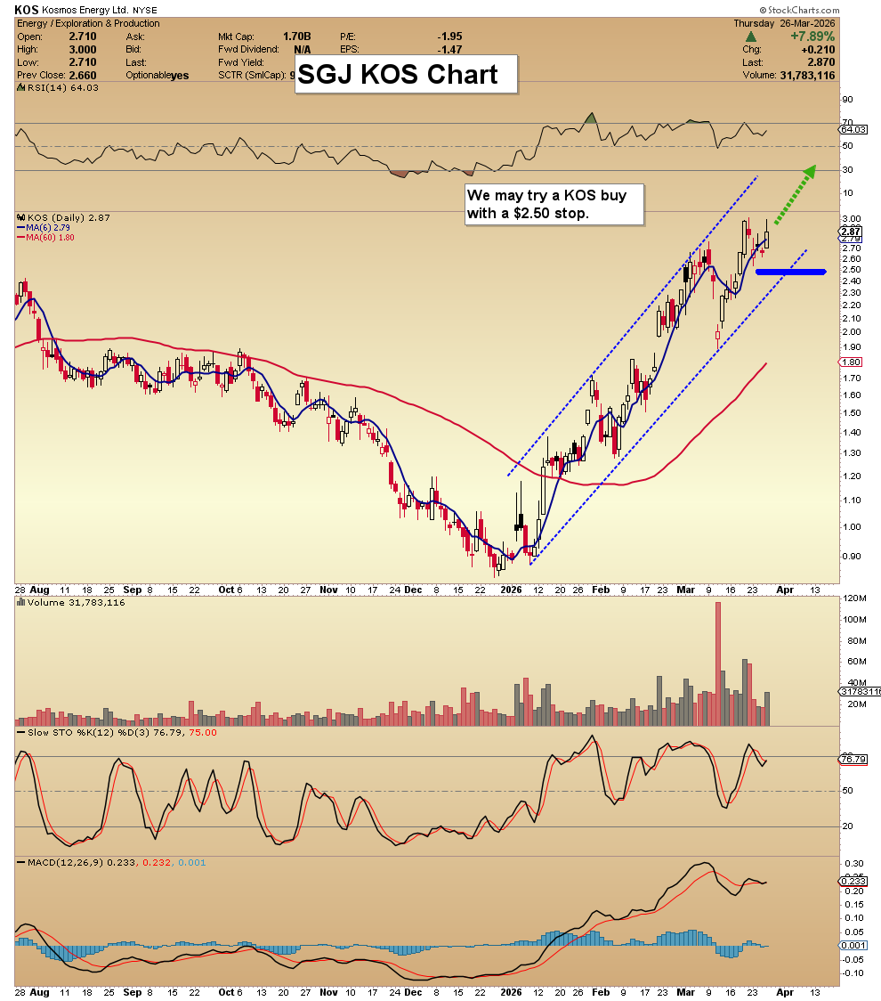Click the Energy / Exploration & Production sector text
This screenshot has height=1001, width=881.
click(87, 24)
